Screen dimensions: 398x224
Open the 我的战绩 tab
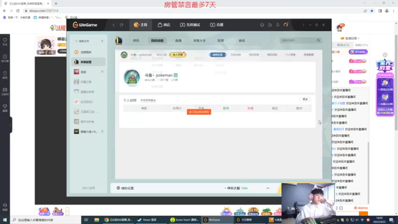tap(157, 40)
